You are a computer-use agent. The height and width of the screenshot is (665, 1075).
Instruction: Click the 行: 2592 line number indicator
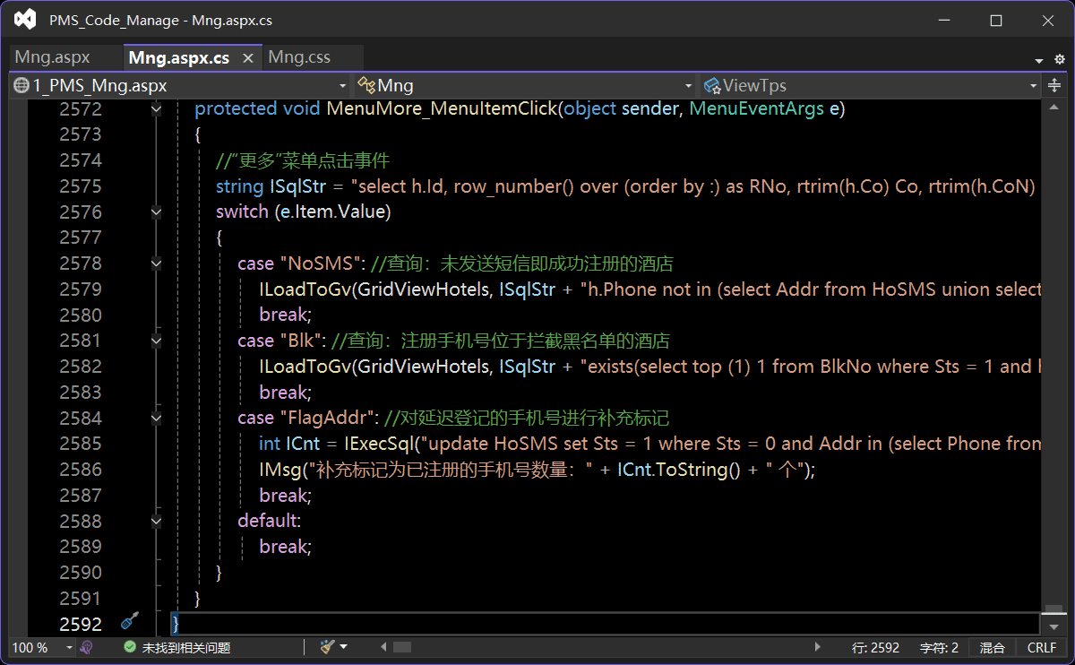coord(875,647)
